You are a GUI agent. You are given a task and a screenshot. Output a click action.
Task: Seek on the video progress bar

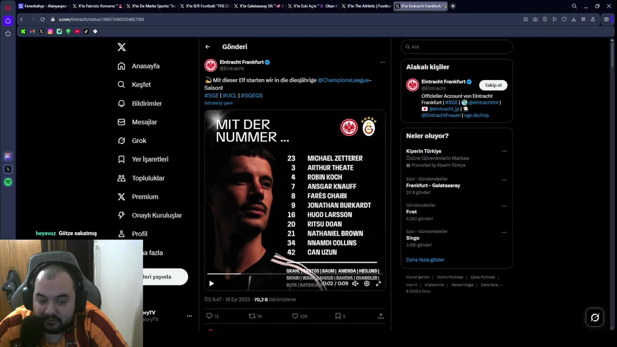[x=295, y=274]
